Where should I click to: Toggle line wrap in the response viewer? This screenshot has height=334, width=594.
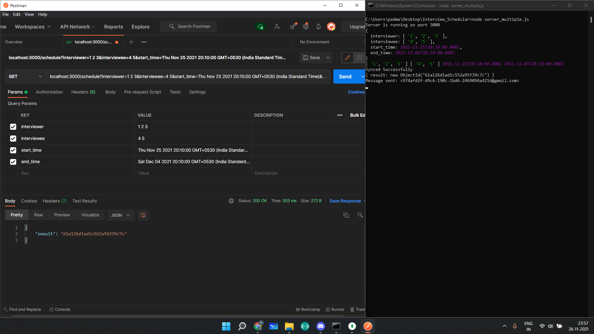click(143, 215)
